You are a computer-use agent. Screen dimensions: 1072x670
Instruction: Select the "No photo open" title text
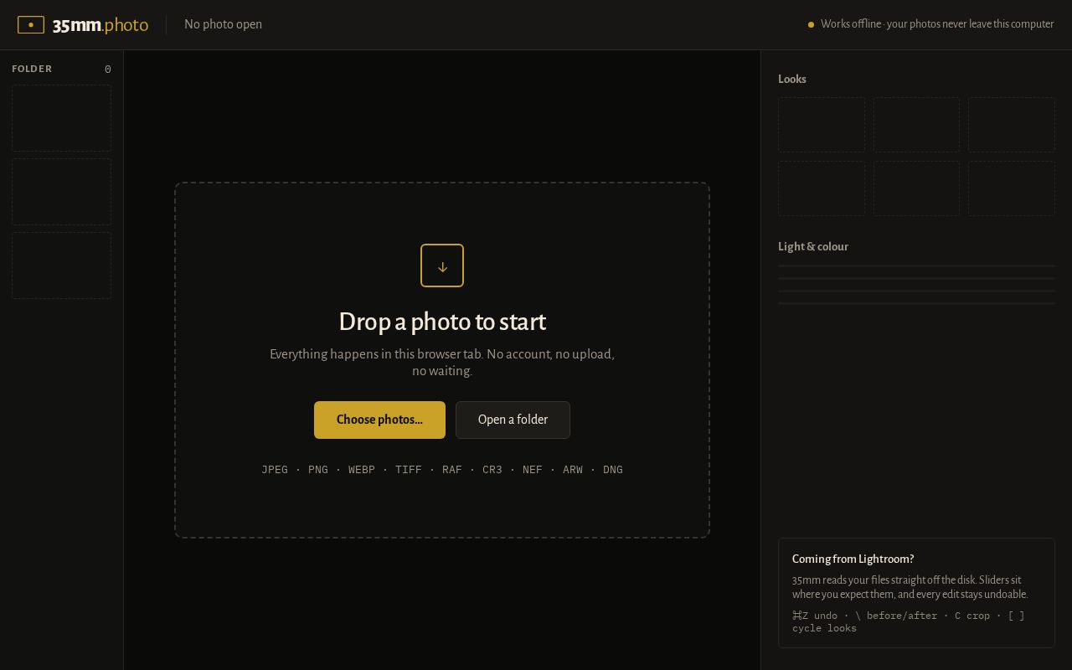223,24
